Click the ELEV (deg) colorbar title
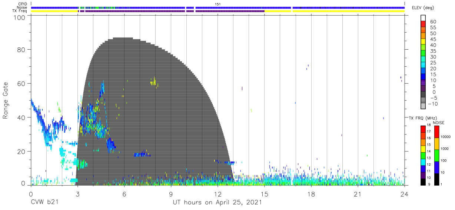455x210 pixels. [424, 8]
